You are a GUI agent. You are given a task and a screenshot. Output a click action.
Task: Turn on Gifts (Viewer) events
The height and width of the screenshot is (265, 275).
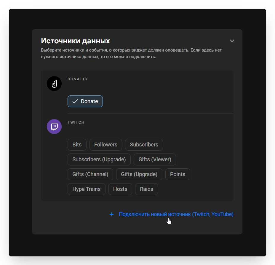coord(155,159)
